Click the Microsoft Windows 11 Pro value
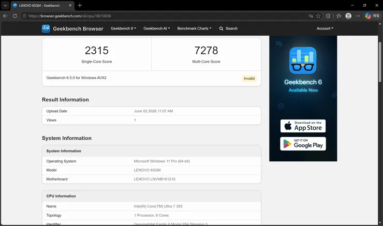383x226 pixels. point(161,161)
